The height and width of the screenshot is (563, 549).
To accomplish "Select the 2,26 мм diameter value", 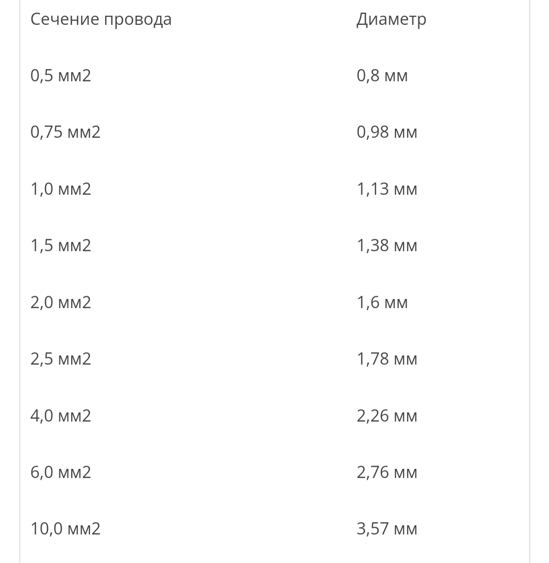I will click(x=387, y=416).
